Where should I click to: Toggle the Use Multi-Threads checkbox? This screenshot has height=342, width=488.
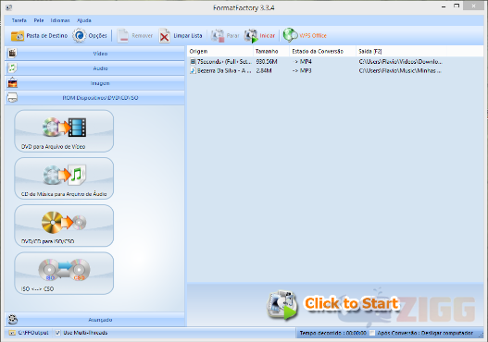(58, 333)
